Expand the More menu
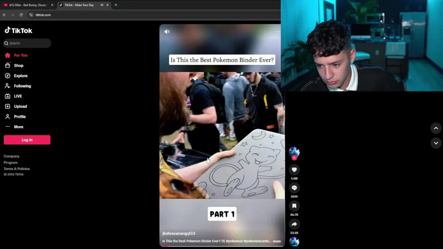Viewport: 443px width, 249px height. (x=18, y=127)
